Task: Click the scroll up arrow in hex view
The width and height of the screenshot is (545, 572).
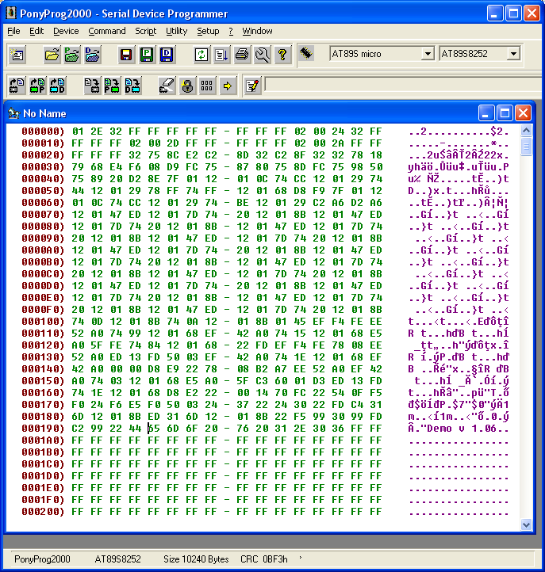Action: click(526, 131)
